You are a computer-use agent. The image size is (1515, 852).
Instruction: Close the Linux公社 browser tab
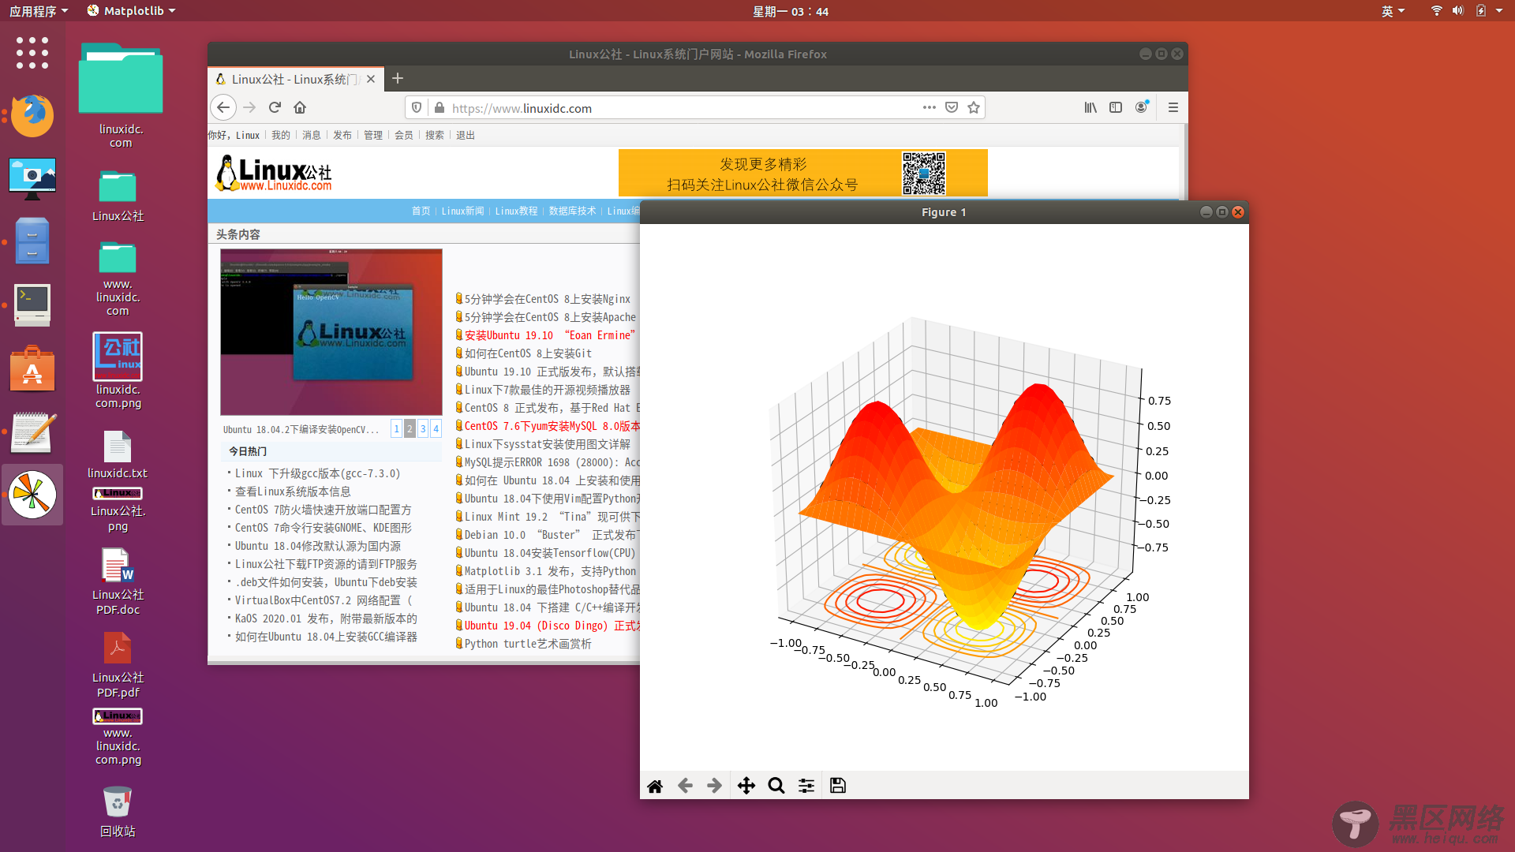tap(371, 79)
